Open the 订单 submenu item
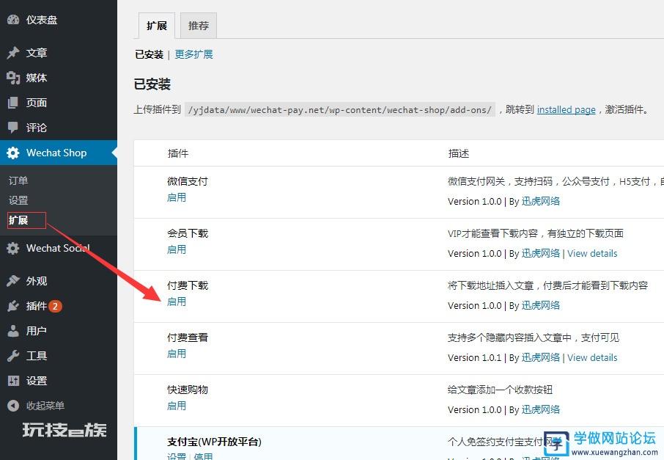This screenshot has width=664, height=460. point(18,180)
